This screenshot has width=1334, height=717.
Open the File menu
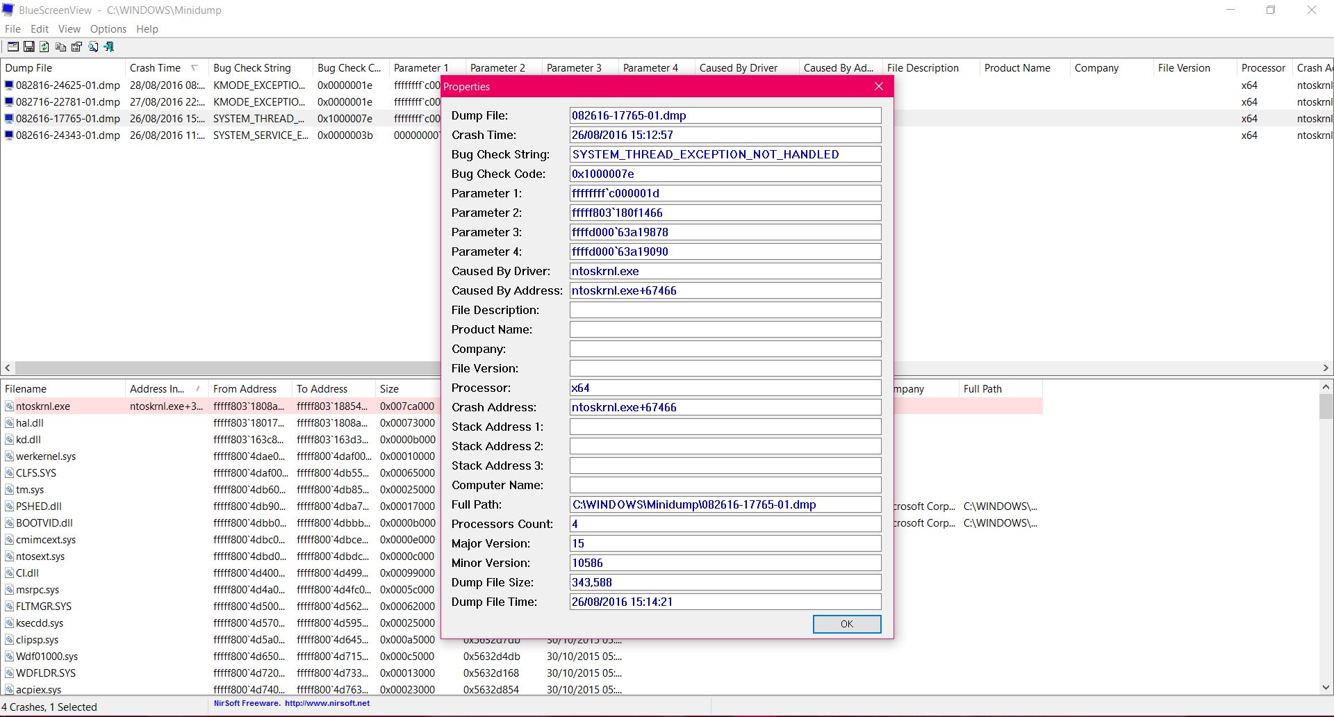tap(13, 29)
